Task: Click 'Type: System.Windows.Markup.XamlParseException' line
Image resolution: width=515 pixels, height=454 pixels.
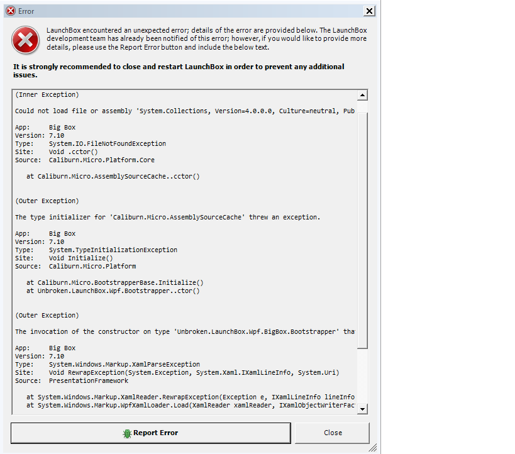Action: [108, 364]
